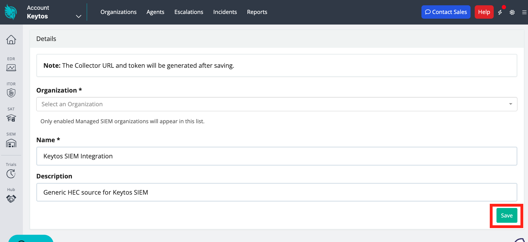Open the SIEM sidebar icon
528x242 pixels.
tap(11, 143)
